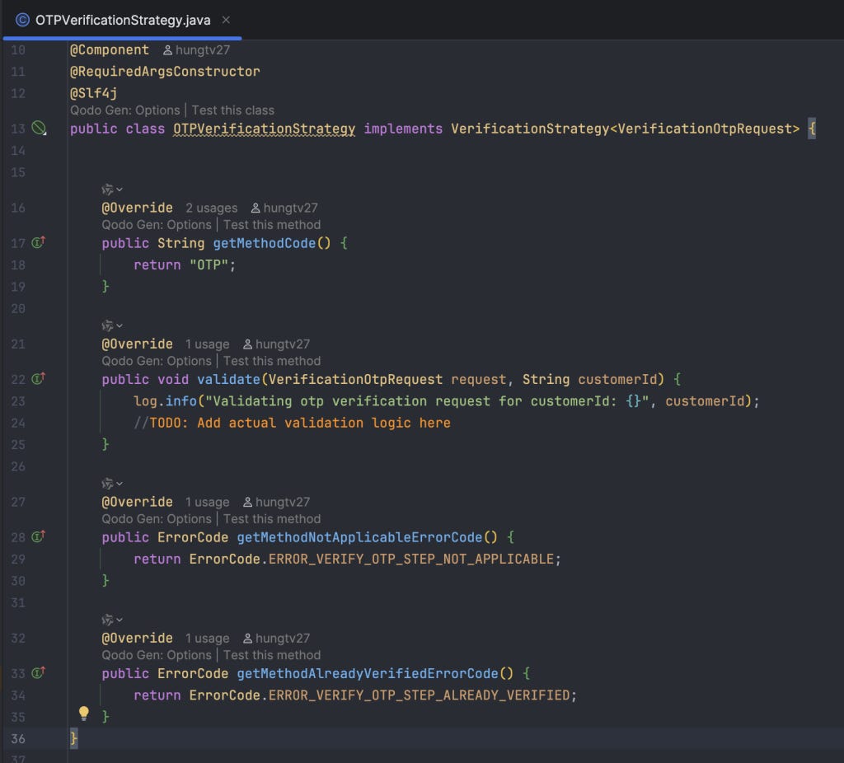Open the Qodo dropdown above getMethodNotApplicableErrorCode
844x763 pixels.
(x=112, y=483)
